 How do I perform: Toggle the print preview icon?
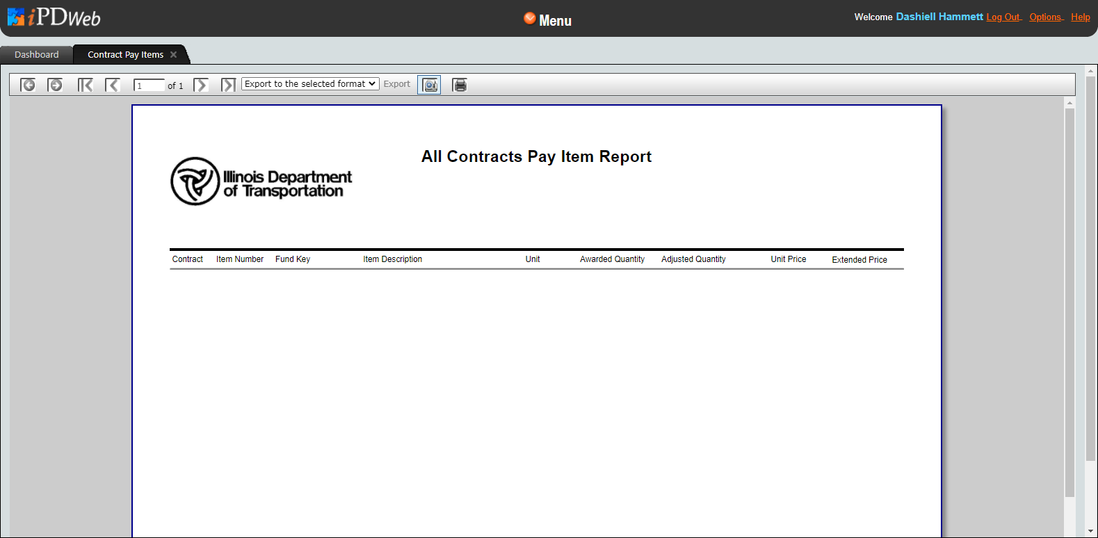coord(429,85)
